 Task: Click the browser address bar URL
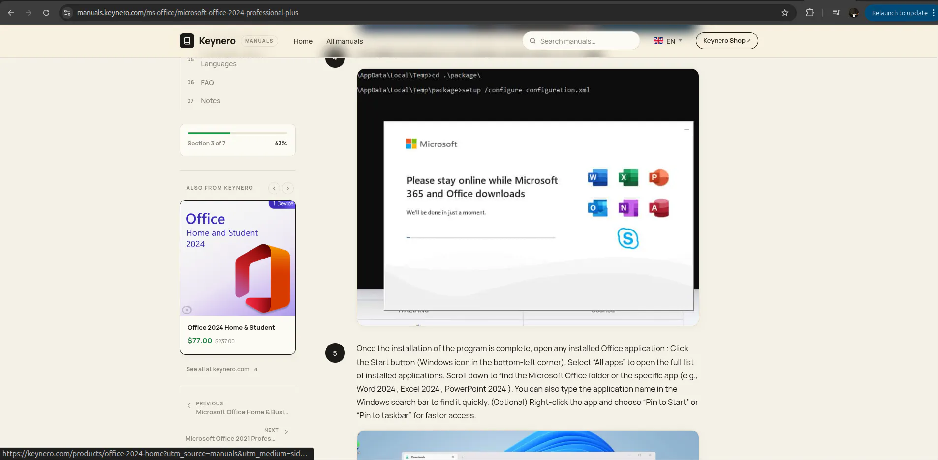point(188,13)
